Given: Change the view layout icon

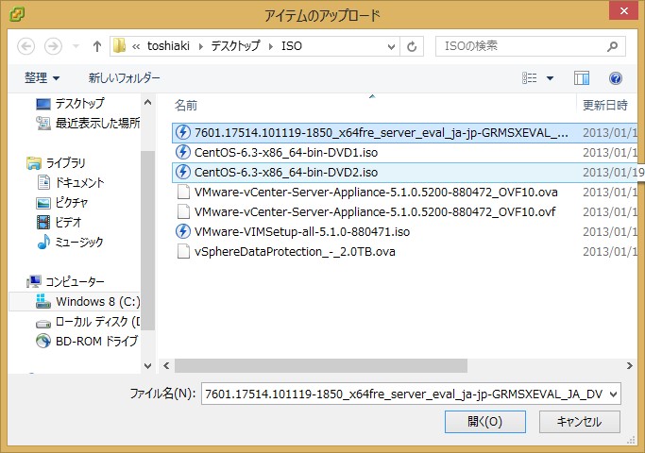Looking at the screenshot, I should (530, 77).
